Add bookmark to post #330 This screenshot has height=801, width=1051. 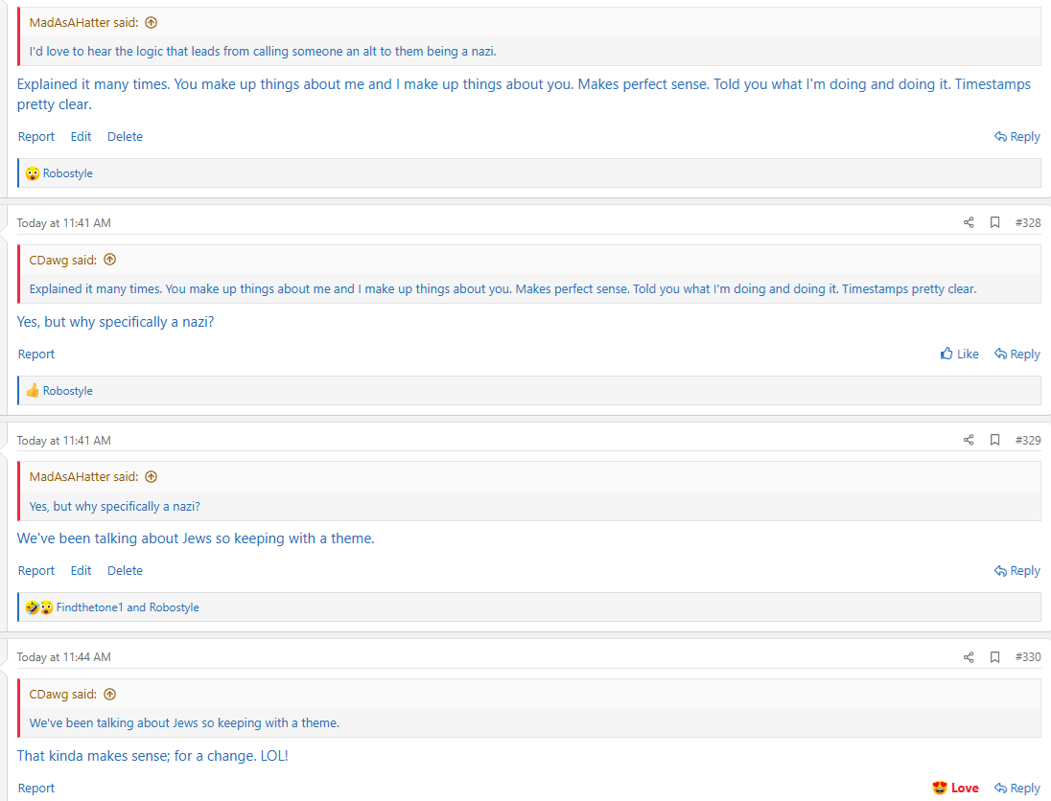click(995, 657)
